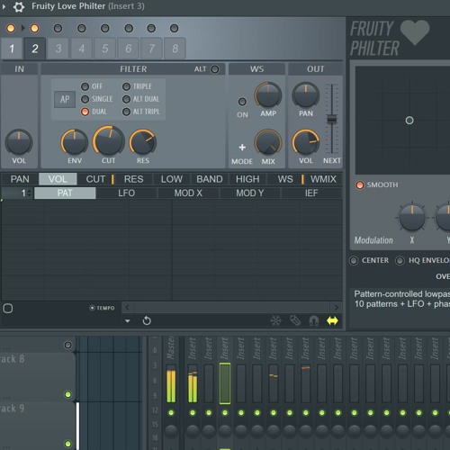Select the ALT TRIPL filter mode
Viewport: 450px width, 450px height.
pos(126,112)
